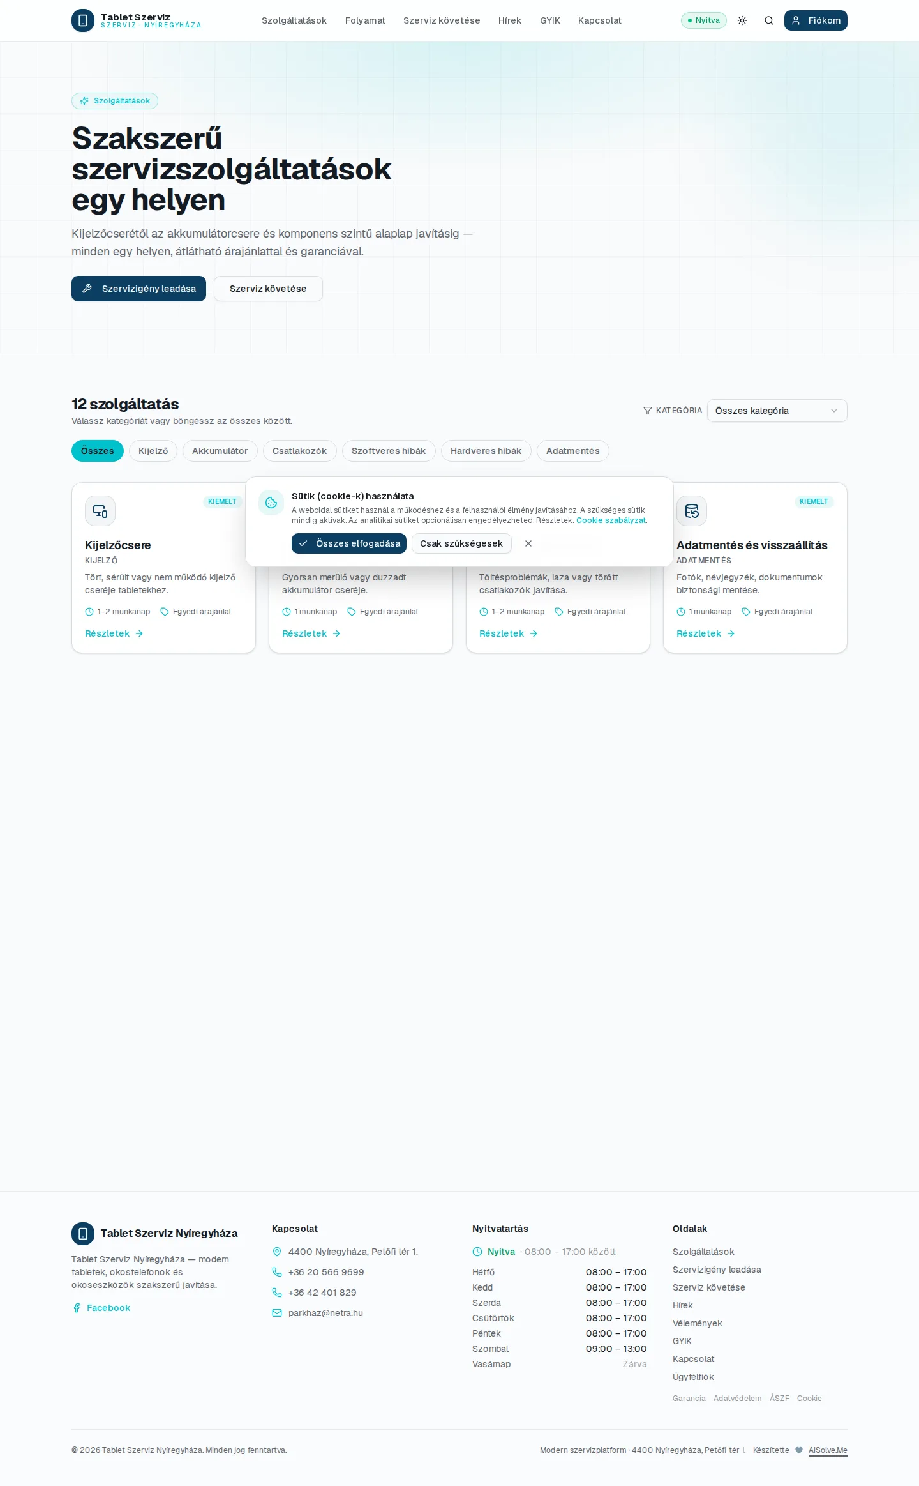This screenshot has width=919, height=1486.
Task: Click the Tablet Szerviz header logo icon
Action: [83, 20]
